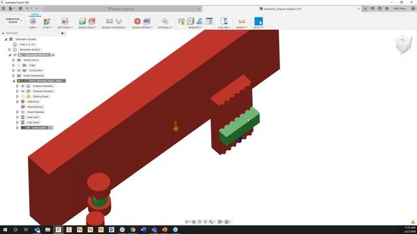This screenshot has height=234, width=417.
Task: Click the Study icon in toolbar
Action: pyautogui.click(x=47, y=21)
